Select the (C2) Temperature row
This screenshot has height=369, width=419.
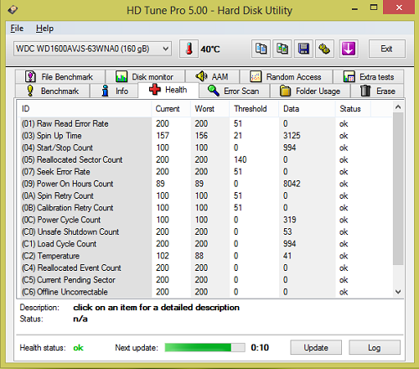pos(204,256)
